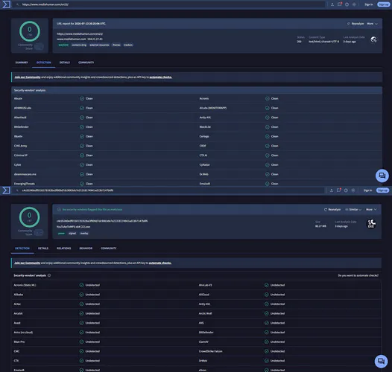Viewport: 392px width, 372px height.
Task: Click the check icon in the Abusix row
Action: [x=82, y=99]
